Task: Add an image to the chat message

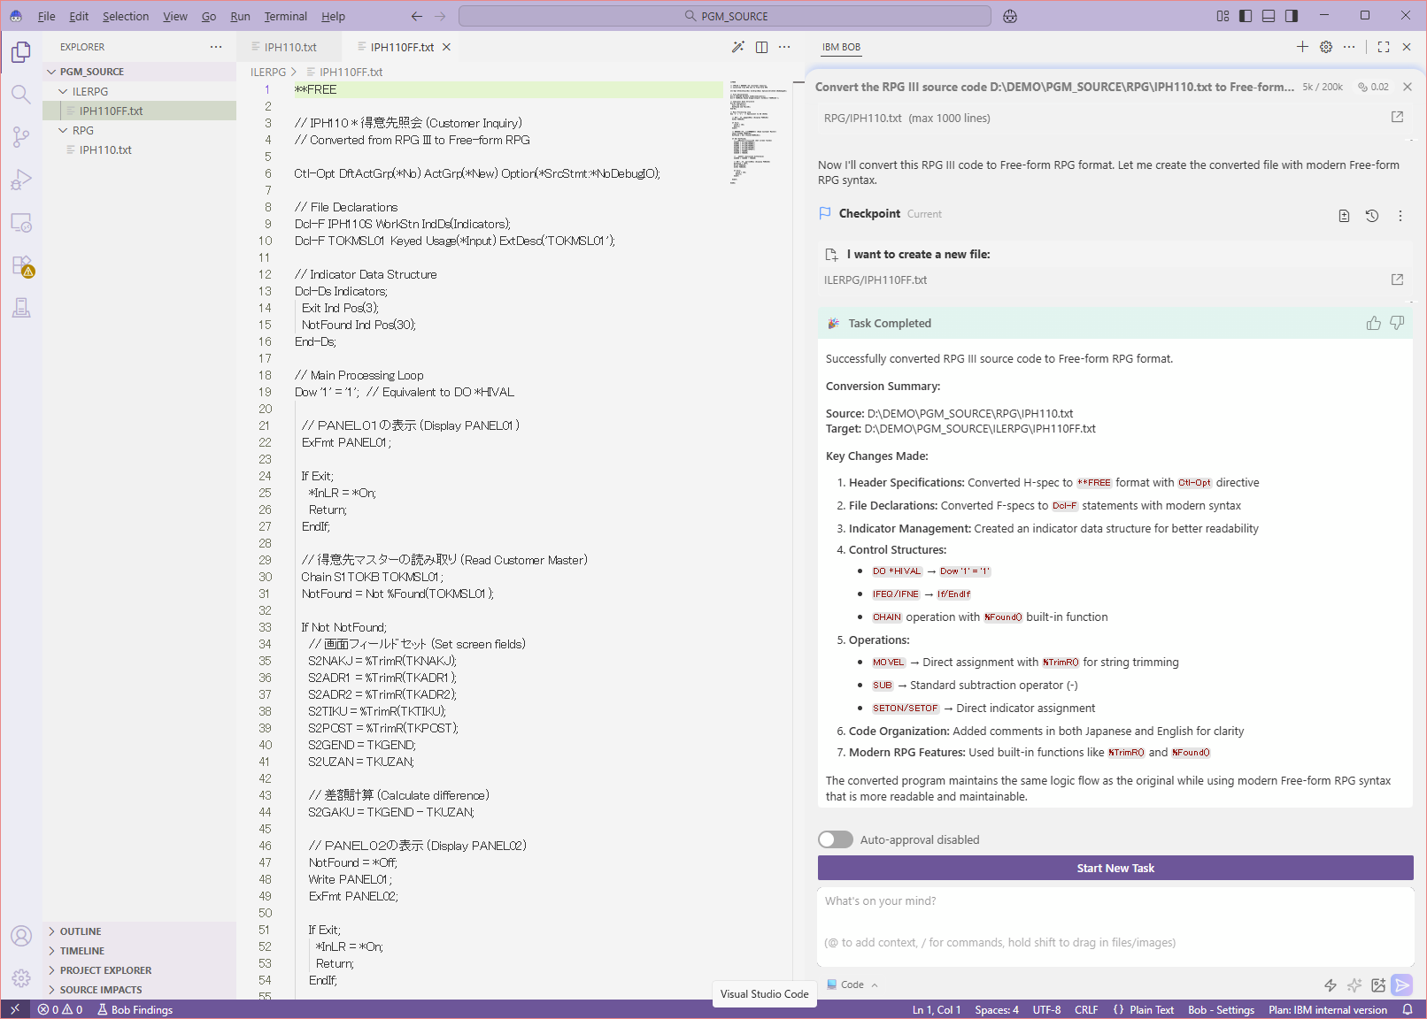Action: pyautogui.click(x=1377, y=985)
